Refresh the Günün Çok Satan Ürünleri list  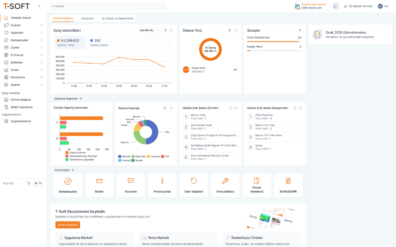pyautogui.click(x=230, y=108)
